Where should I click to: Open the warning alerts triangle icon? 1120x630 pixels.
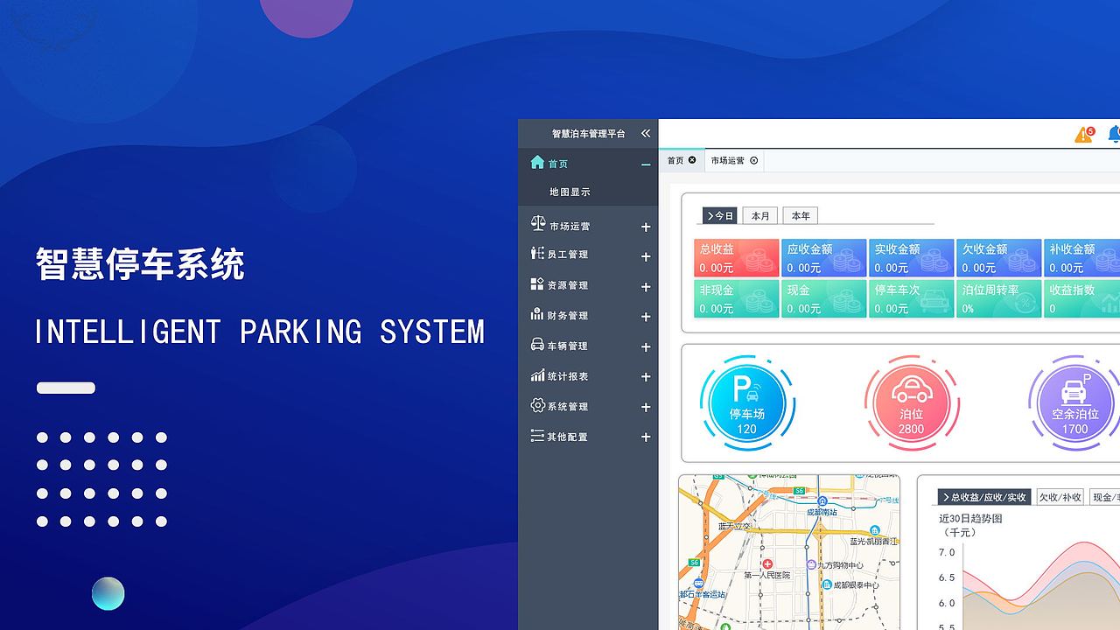tap(1084, 135)
